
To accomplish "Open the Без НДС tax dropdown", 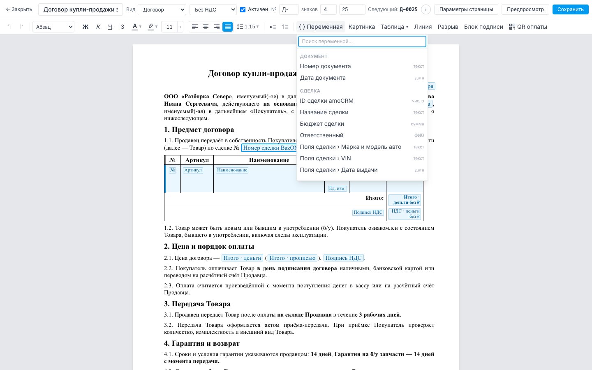I will (x=213, y=9).
